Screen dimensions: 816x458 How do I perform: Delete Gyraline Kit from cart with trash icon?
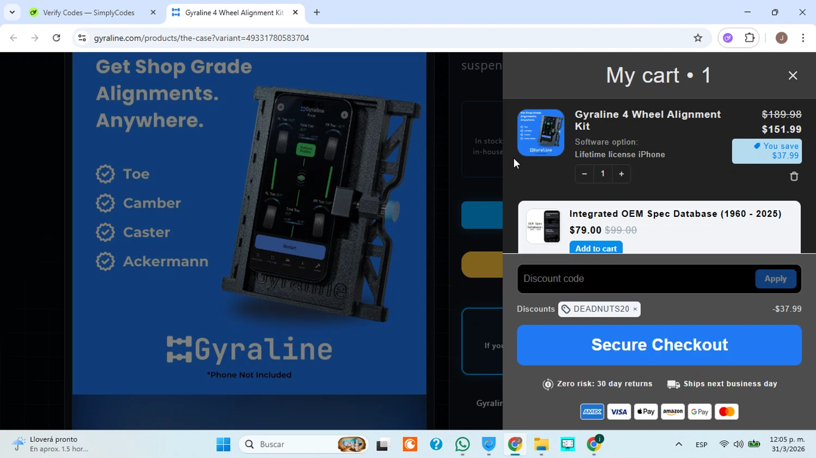tap(794, 176)
